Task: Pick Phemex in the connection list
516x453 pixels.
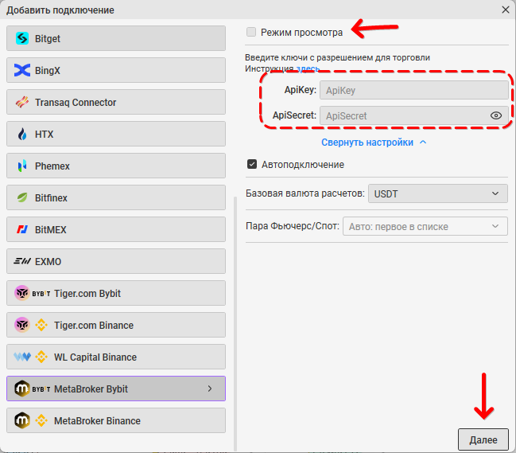Action: coord(116,166)
